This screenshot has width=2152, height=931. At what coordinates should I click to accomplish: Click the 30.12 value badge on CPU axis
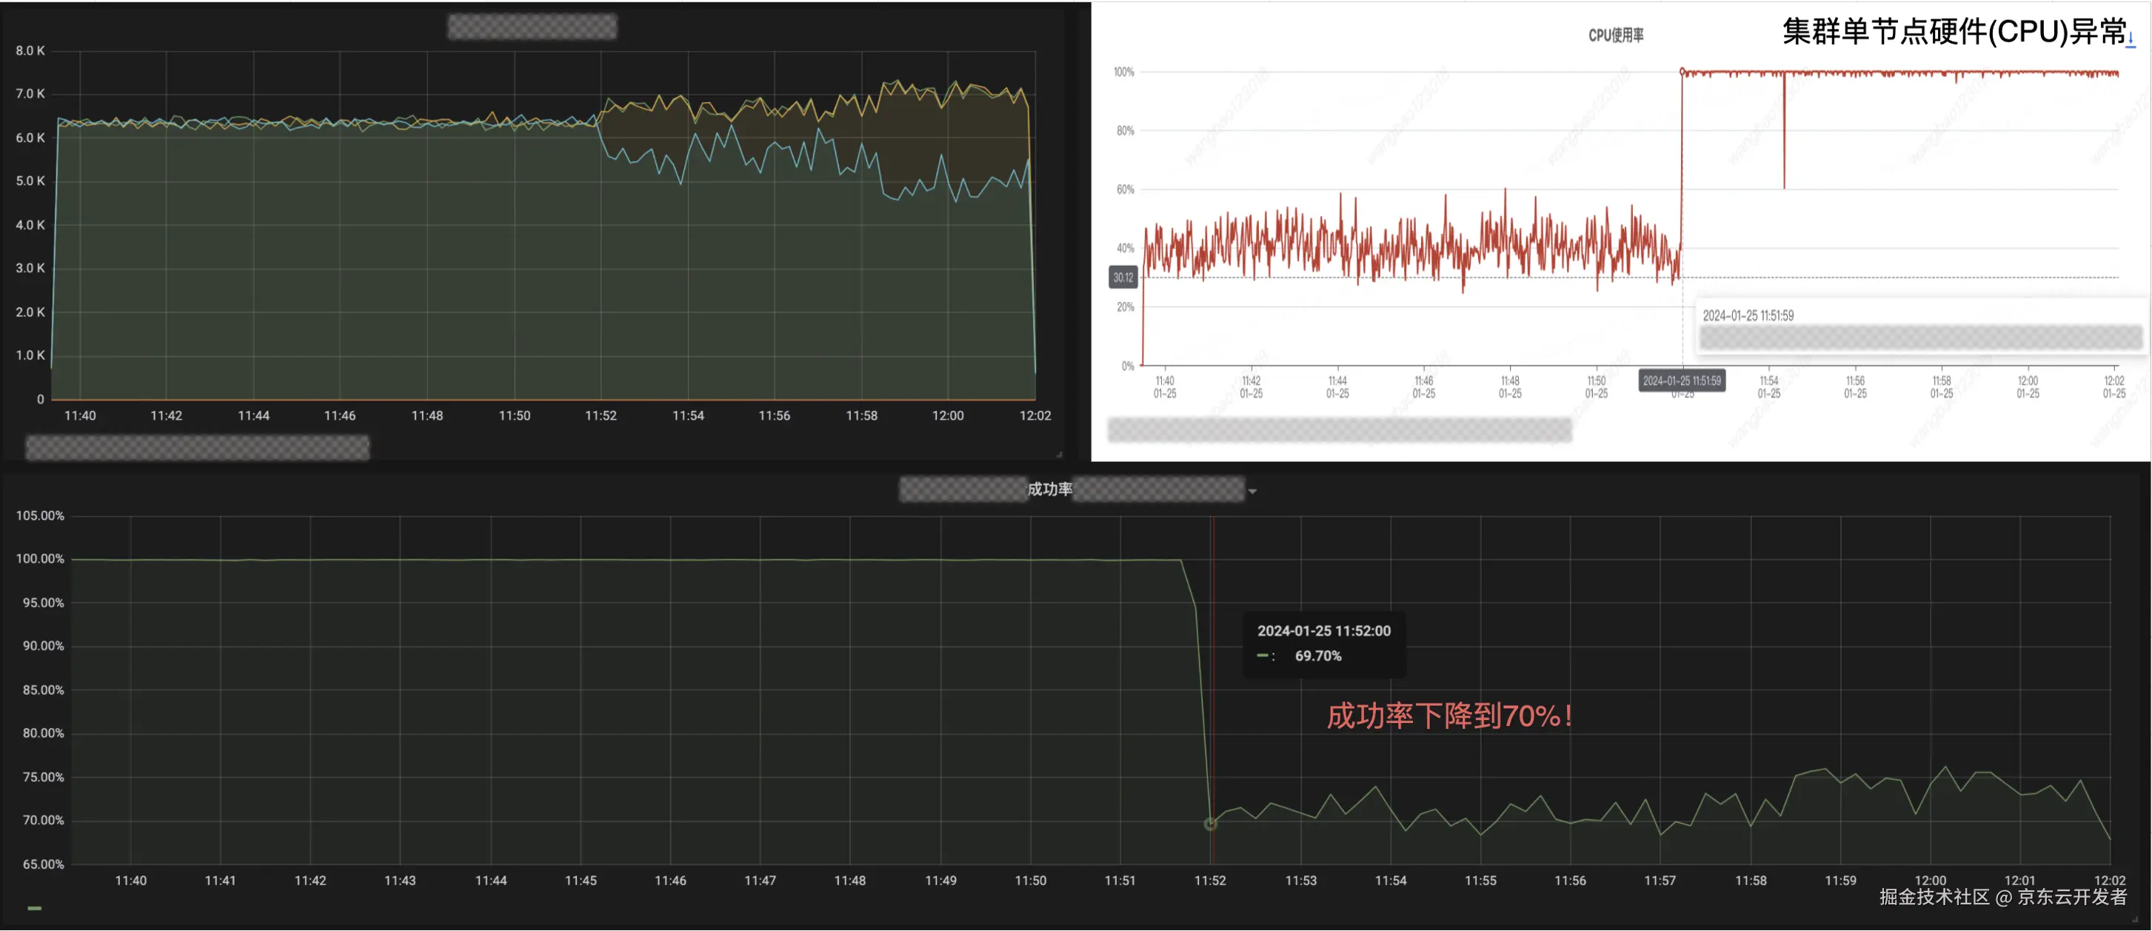point(1123,278)
